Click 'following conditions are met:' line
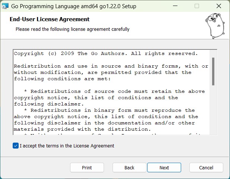Screen dimensions: 230x179 pos(62,79)
